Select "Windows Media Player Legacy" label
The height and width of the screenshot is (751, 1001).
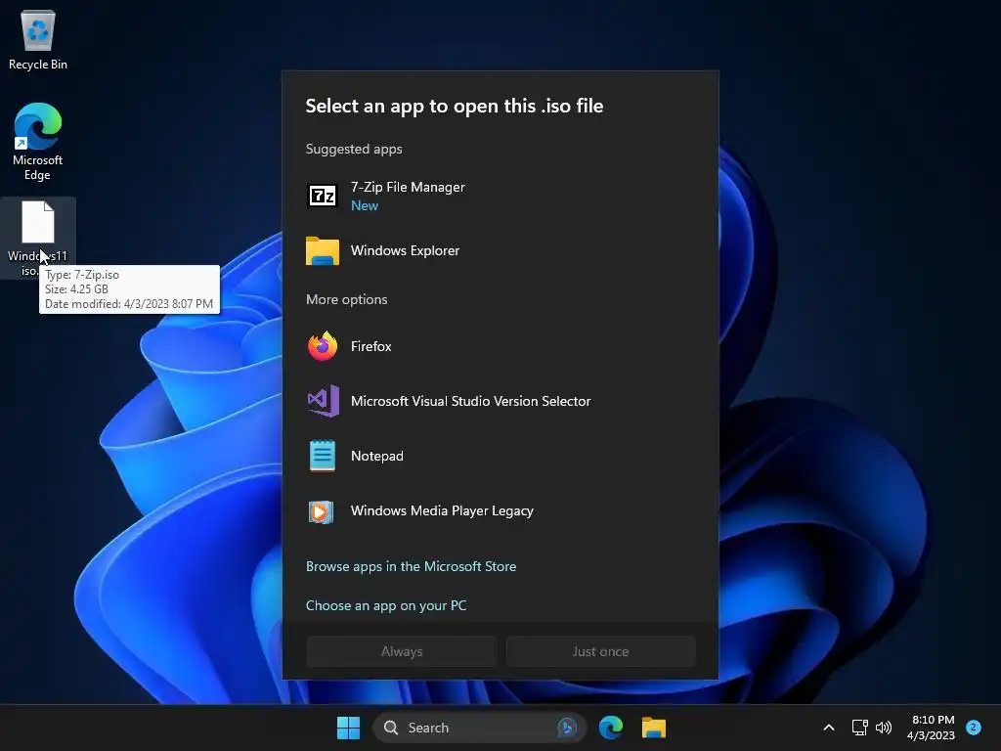[x=443, y=510]
